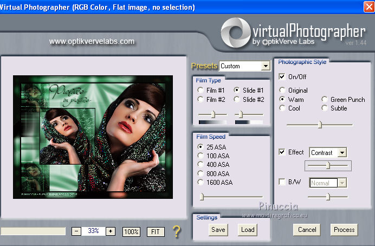
Task: Click the virtualPhotographer aperture logo
Action: 236,33
